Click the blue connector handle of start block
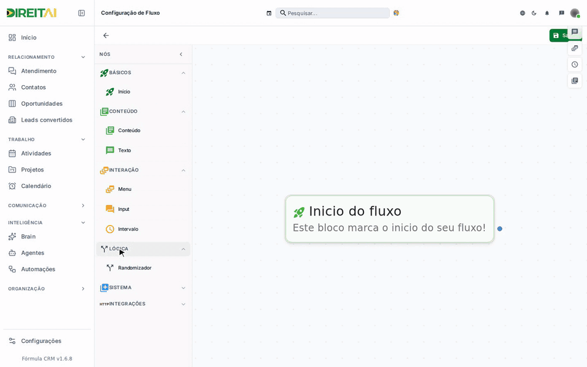This screenshot has width=587, height=367. (500, 228)
